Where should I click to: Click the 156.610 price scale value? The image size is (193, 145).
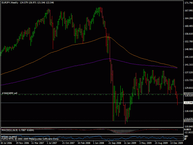click(189, 34)
